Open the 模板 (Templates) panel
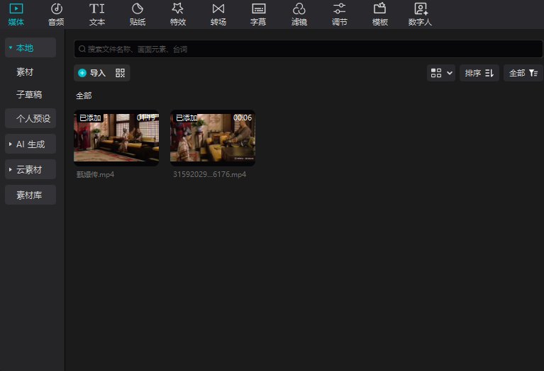 coord(380,14)
